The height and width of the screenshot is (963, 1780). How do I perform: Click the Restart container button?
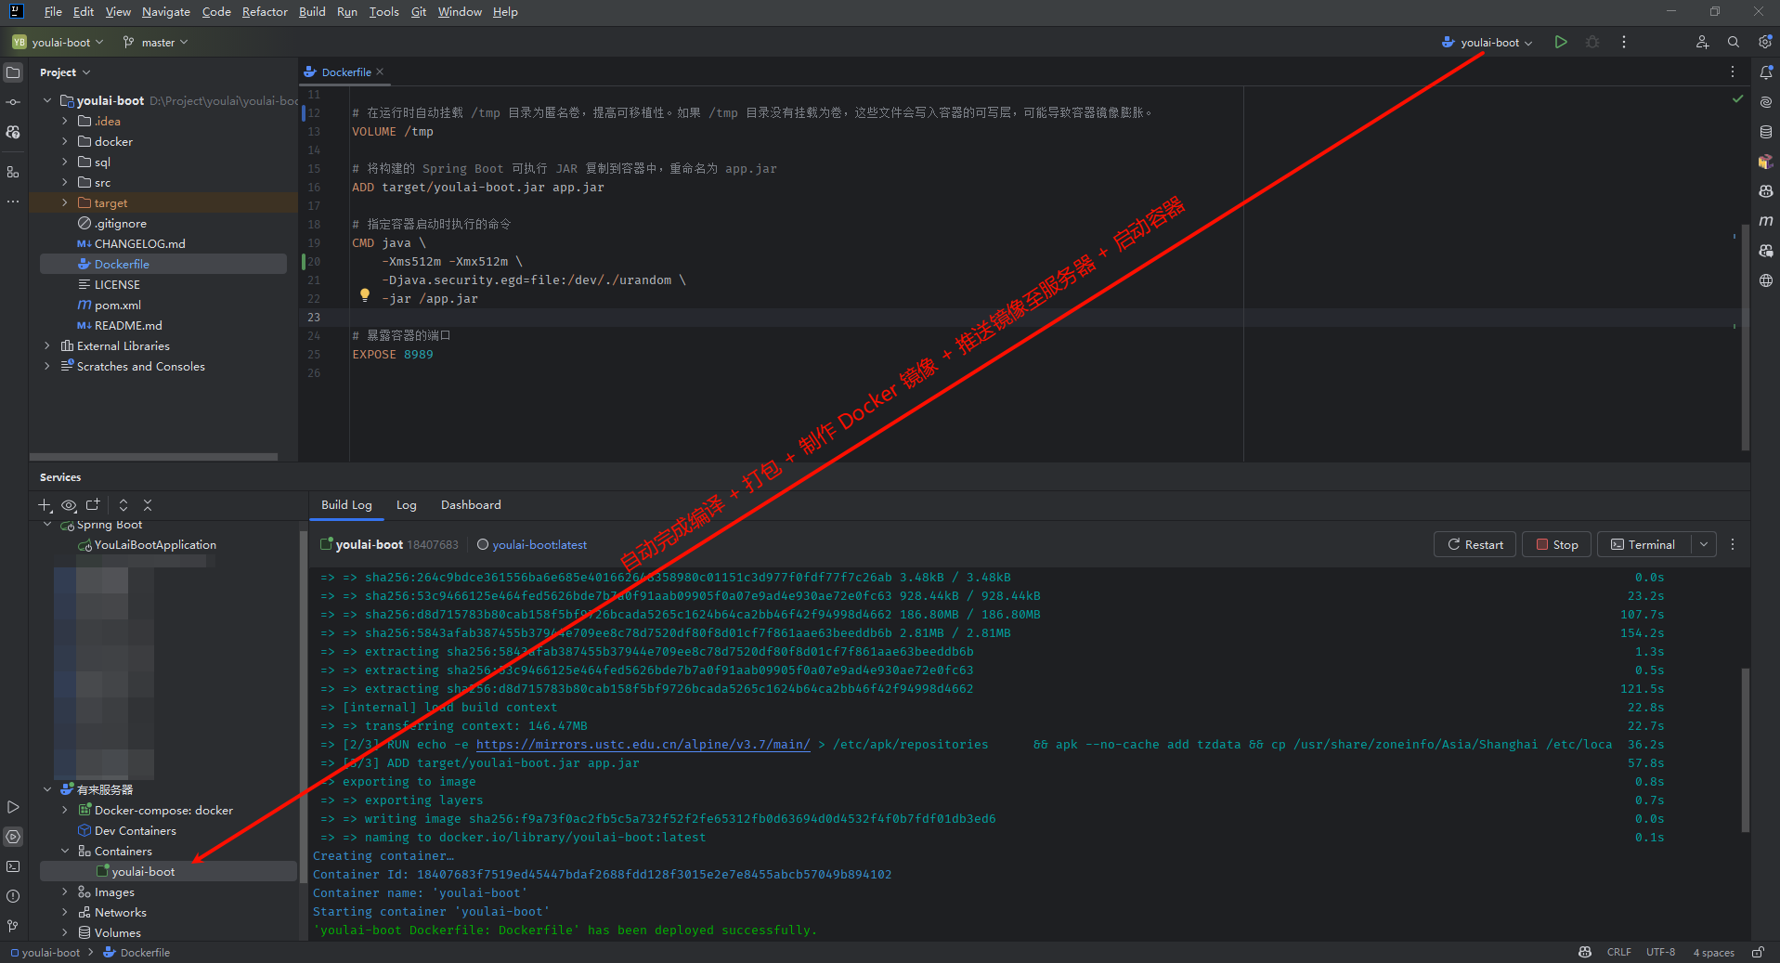(1475, 545)
